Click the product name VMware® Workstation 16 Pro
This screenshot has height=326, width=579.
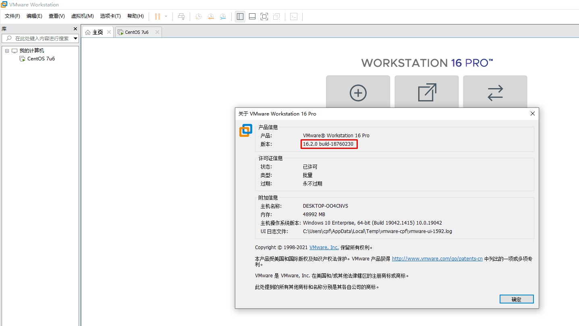(x=336, y=136)
